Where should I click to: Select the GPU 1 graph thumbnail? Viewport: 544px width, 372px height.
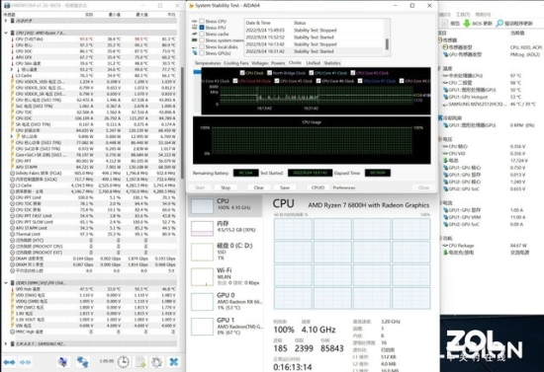pos(202,327)
